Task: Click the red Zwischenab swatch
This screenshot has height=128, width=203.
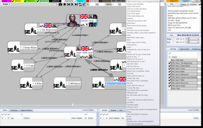Action: click(88, 1)
